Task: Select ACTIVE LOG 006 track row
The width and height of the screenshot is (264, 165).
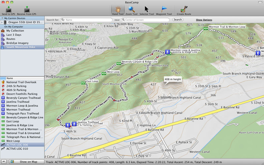Action: tap(22, 145)
